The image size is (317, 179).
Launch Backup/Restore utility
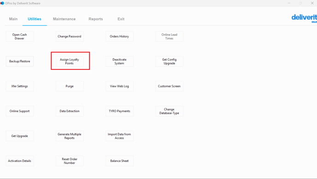tap(20, 61)
